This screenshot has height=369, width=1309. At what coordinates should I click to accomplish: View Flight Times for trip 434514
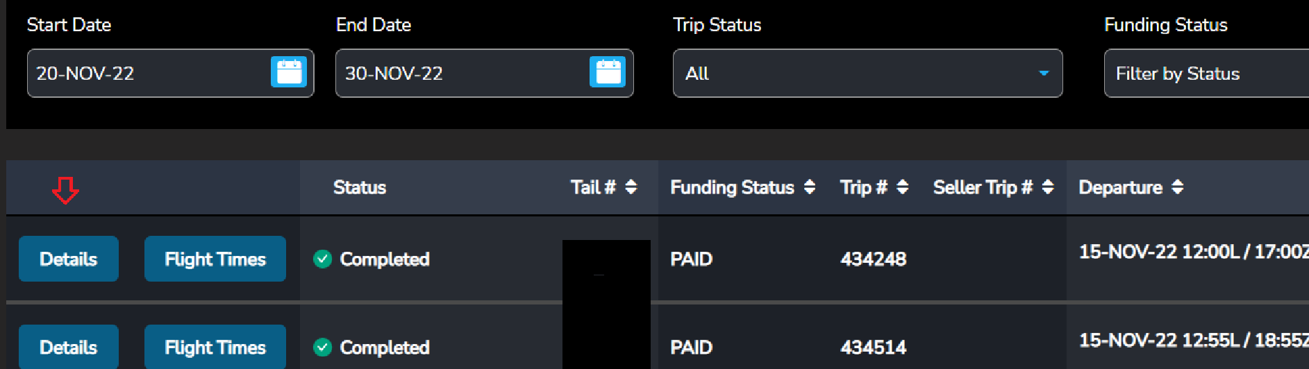(215, 347)
